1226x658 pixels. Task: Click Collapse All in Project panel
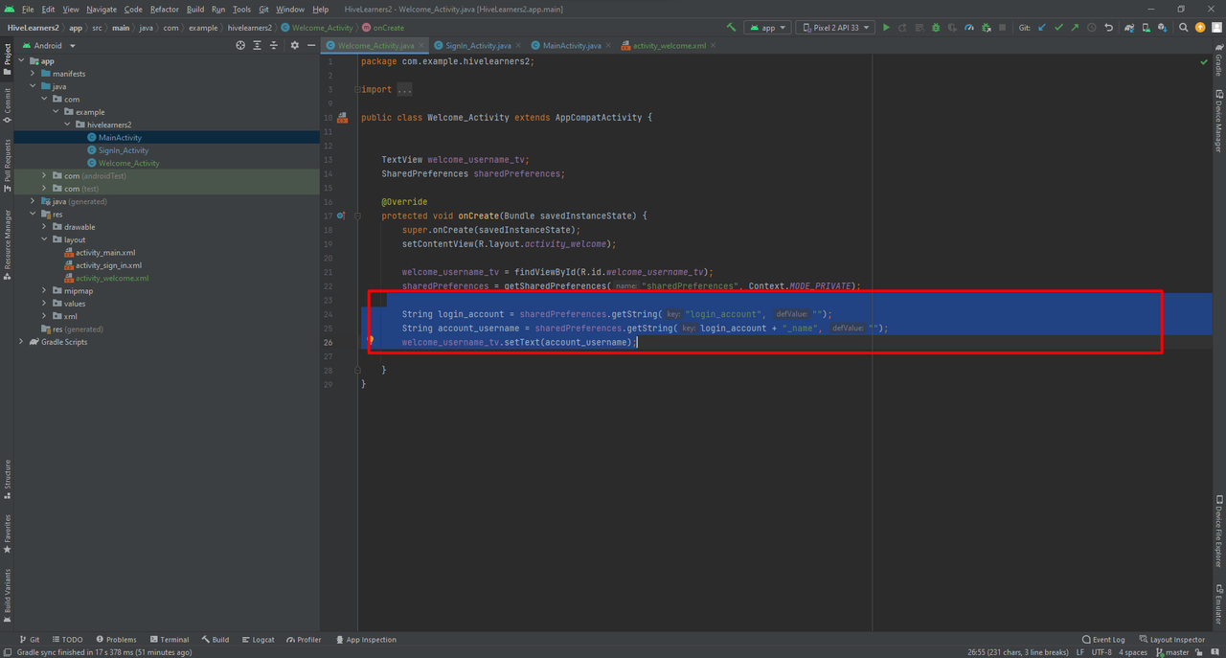[x=274, y=45]
